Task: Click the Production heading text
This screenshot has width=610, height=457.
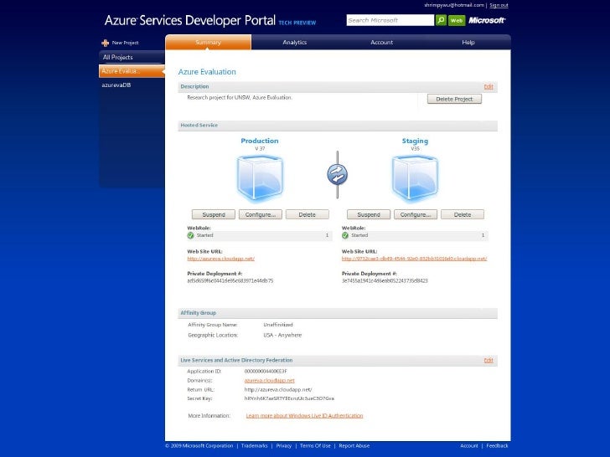Action: click(x=260, y=141)
